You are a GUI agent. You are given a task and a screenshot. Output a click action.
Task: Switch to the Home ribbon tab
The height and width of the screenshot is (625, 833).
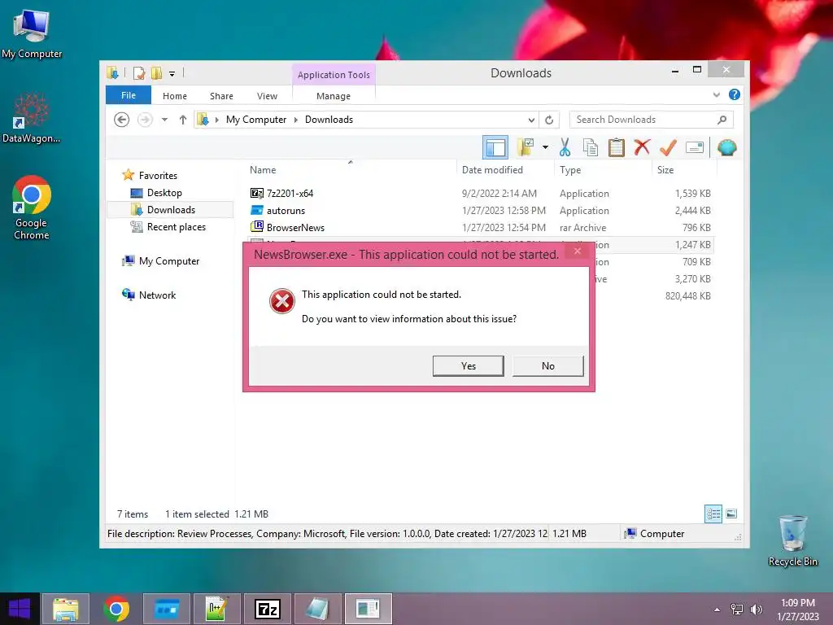[175, 96]
